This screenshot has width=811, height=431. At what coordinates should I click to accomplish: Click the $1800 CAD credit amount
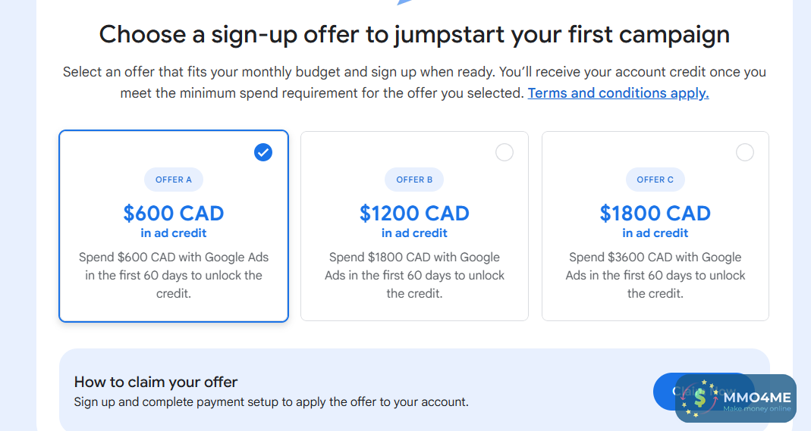[x=655, y=214]
